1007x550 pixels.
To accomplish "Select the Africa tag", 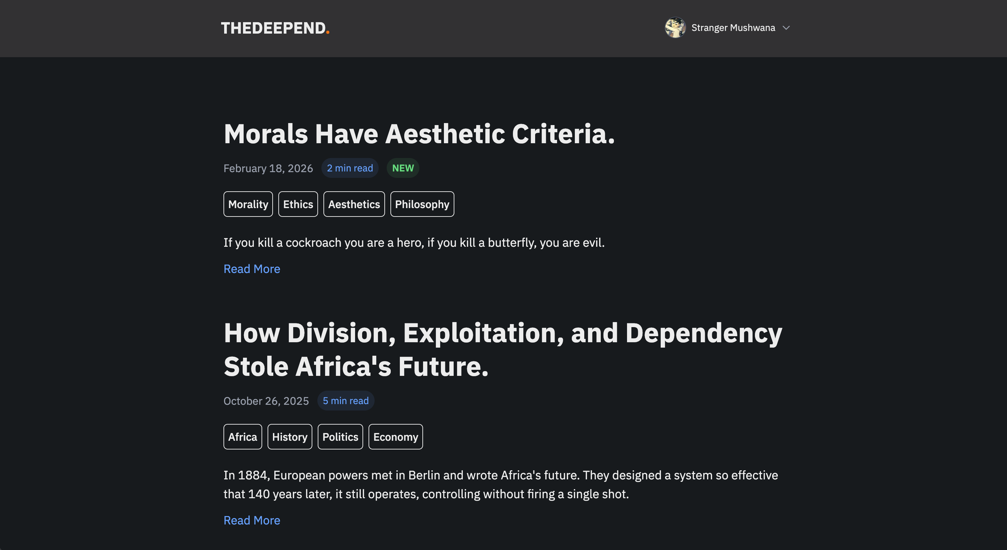I will (243, 437).
